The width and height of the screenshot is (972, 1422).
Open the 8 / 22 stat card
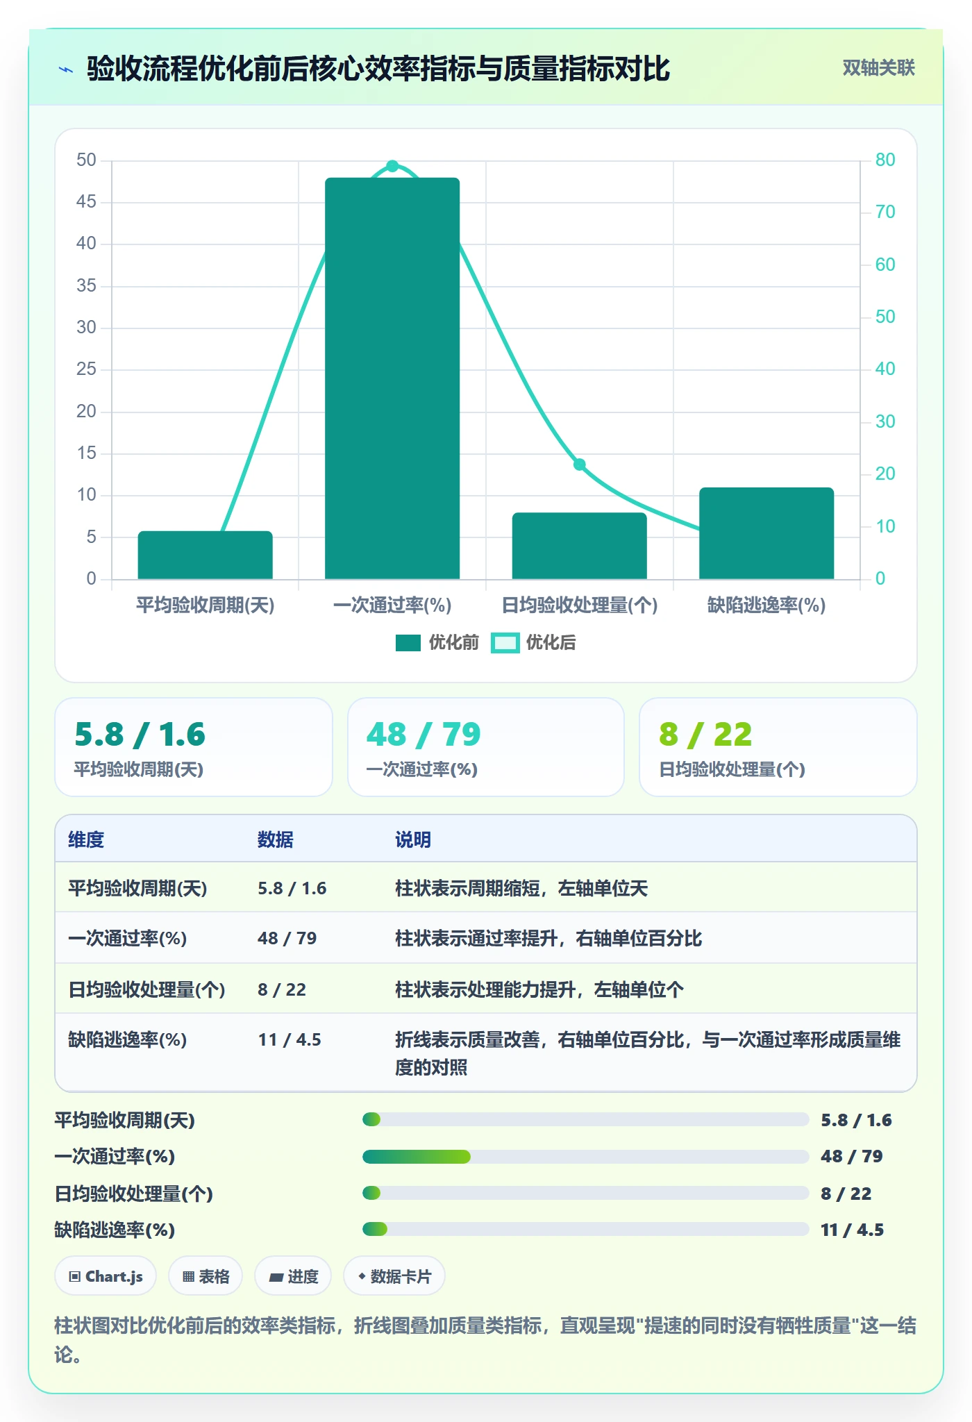click(x=778, y=747)
